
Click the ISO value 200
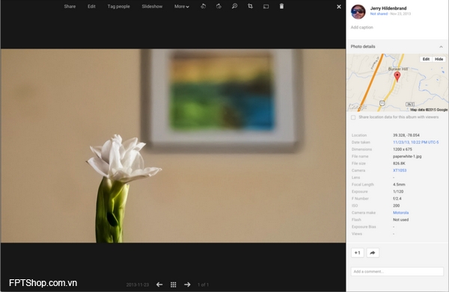[x=397, y=205]
